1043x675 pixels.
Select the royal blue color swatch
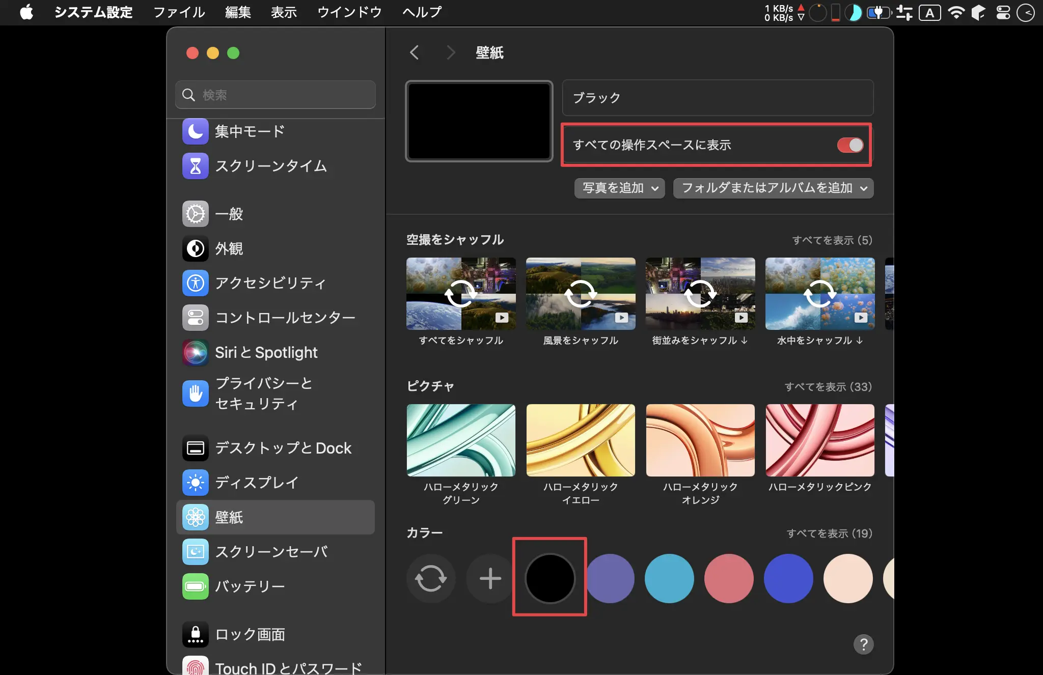pos(788,579)
